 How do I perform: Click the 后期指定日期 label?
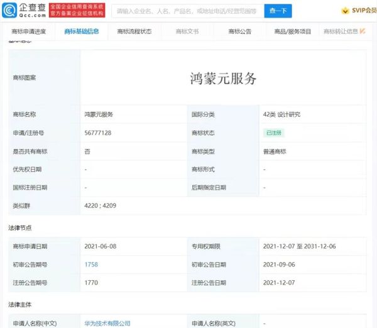[209, 188]
